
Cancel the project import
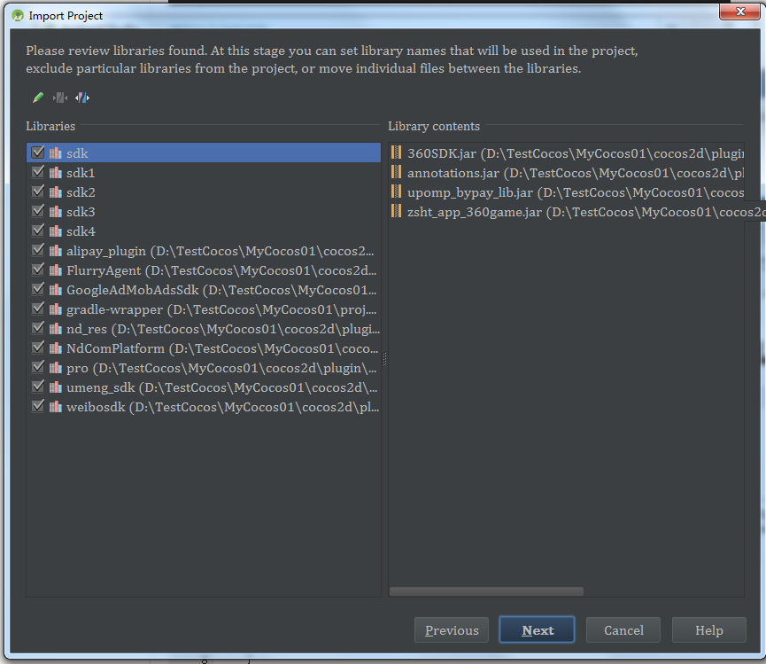coord(623,629)
